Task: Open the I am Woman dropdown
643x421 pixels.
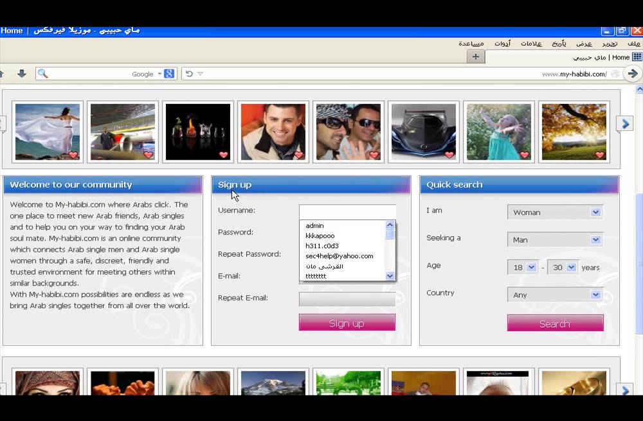Action: click(556, 212)
